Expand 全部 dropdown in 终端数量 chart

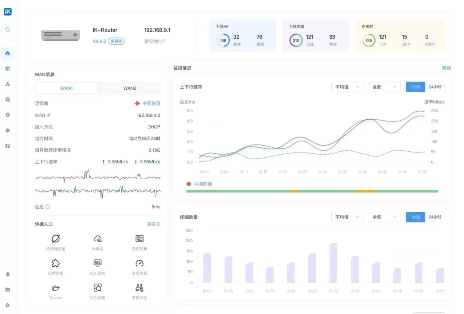coord(385,217)
